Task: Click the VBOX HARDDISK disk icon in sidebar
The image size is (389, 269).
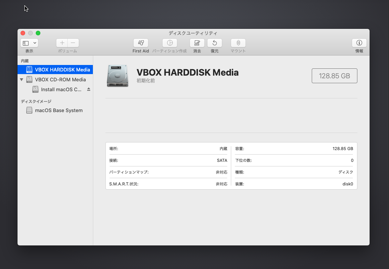Action: [x=29, y=70]
